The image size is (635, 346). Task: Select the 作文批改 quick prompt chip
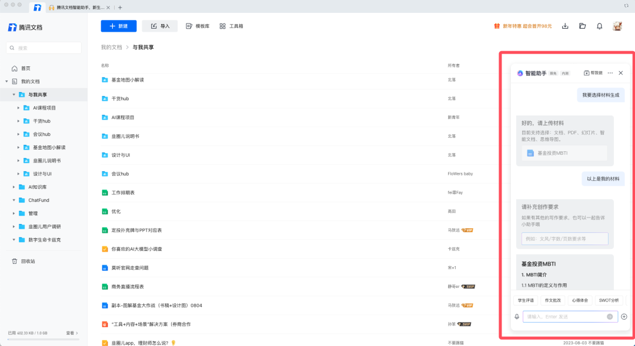click(553, 300)
